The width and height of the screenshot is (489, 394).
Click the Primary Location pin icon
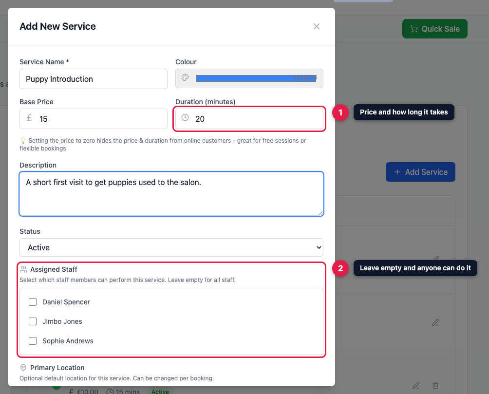click(23, 368)
